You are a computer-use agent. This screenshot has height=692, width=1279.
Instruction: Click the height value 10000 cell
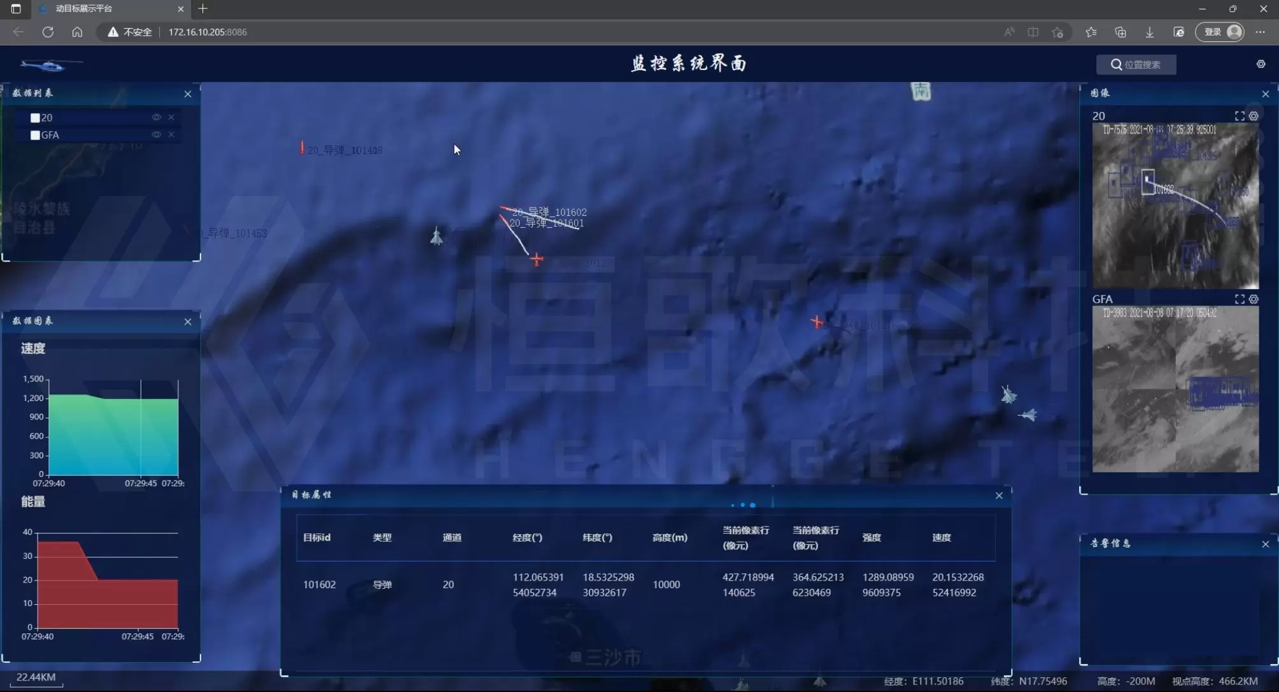[666, 584]
